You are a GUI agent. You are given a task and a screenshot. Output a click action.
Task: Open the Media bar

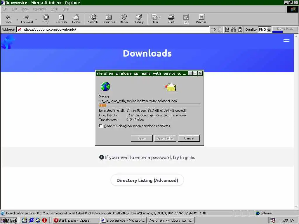click(124, 19)
